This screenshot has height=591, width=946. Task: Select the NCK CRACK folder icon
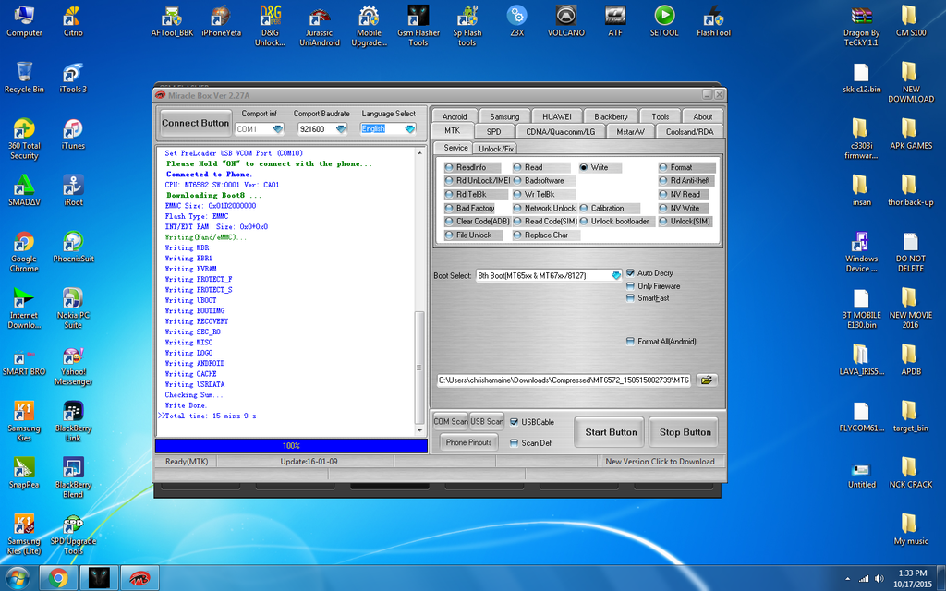click(910, 473)
